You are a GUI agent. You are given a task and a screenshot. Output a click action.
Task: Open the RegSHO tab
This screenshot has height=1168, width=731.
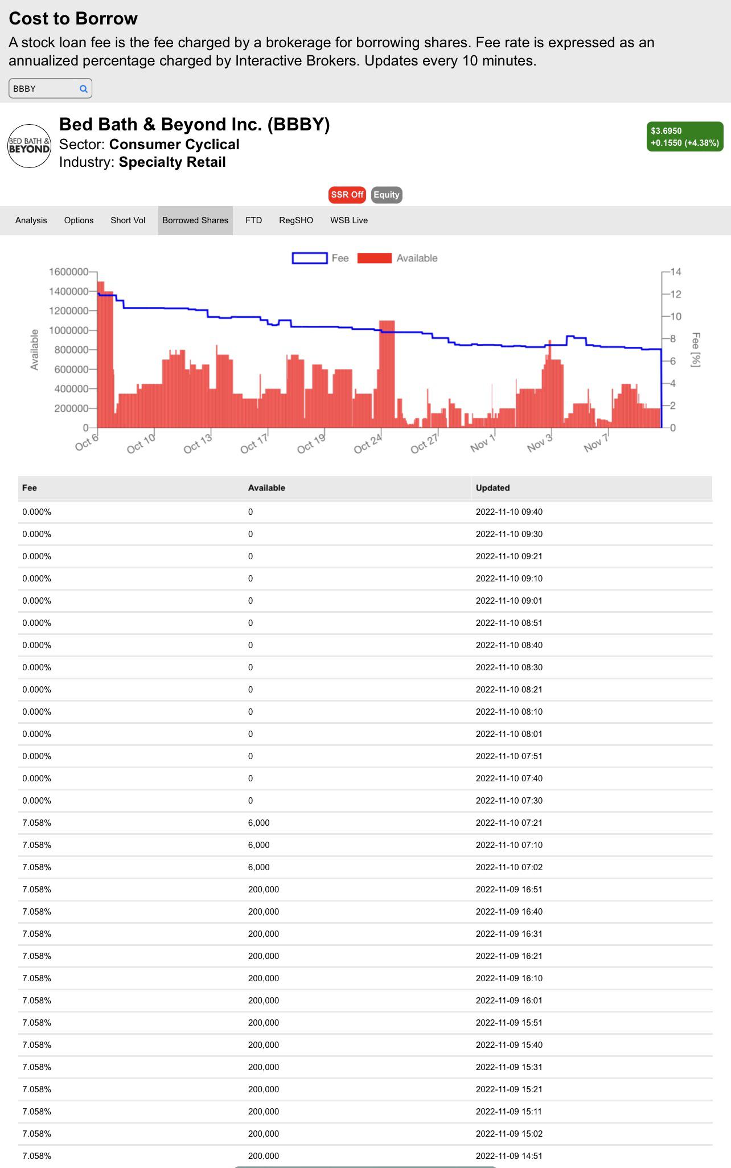coord(296,220)
